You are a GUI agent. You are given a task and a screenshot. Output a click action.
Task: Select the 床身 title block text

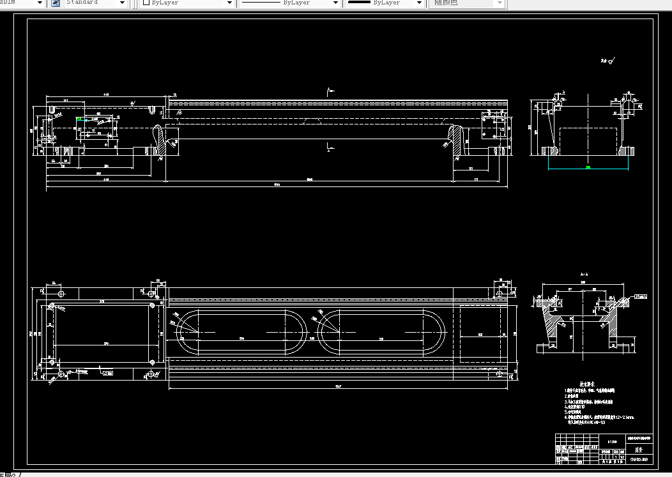coord(639,450)
